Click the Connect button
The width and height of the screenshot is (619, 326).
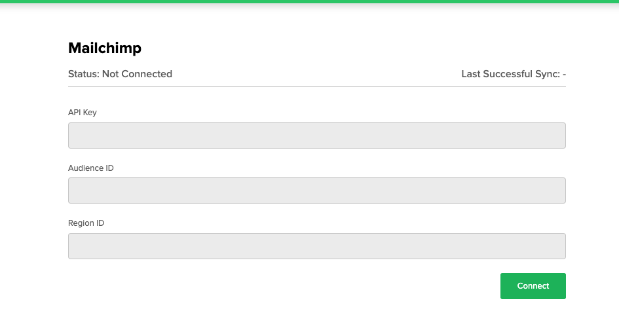533,286
